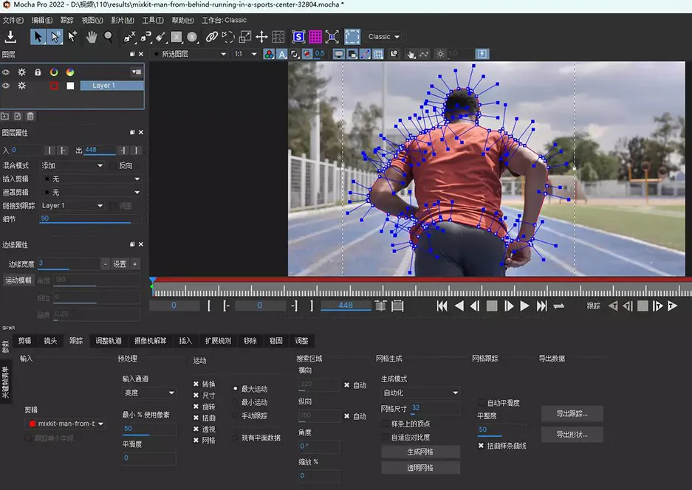Screen dimensions: 692x490
Task: Open the 工具(T) menu
Action: click(x=152, y=20)
